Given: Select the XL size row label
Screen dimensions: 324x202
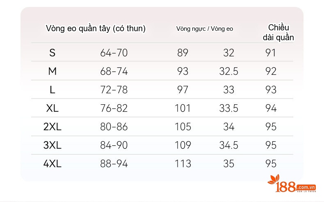Looking at the screenshot, I should [52, 108].
